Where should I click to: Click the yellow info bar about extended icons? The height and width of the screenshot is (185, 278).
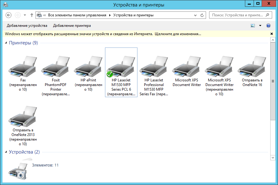pyautogui.click(x=103, y=34)
